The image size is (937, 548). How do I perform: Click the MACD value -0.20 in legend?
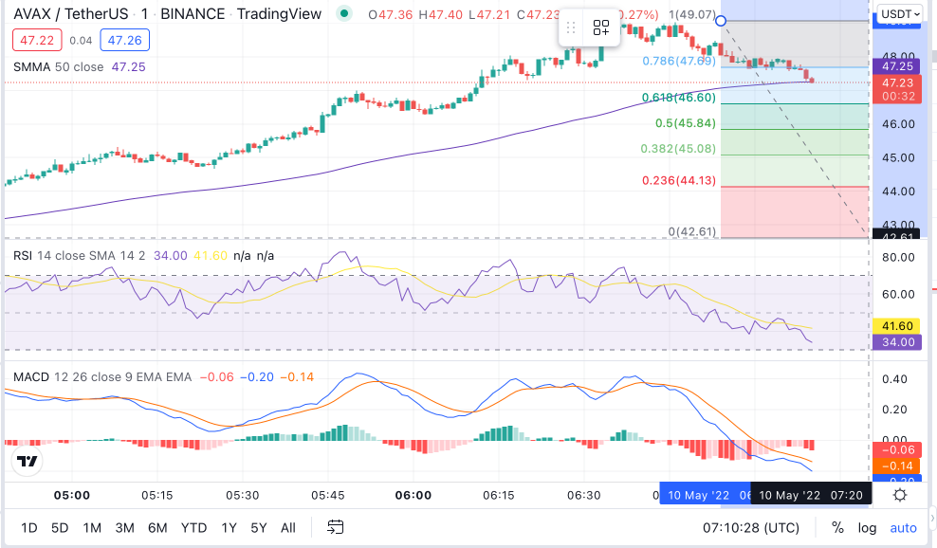tap(257, 377)
